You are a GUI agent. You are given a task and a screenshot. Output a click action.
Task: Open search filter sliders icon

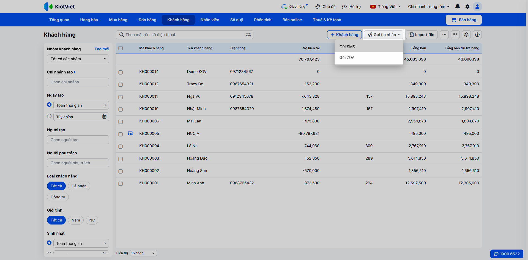point(248,35)
